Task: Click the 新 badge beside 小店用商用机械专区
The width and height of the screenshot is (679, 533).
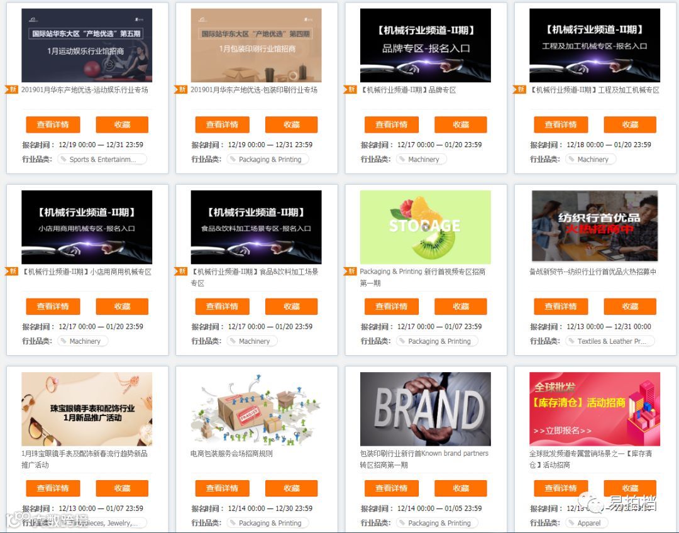Action: click(12, 272)
